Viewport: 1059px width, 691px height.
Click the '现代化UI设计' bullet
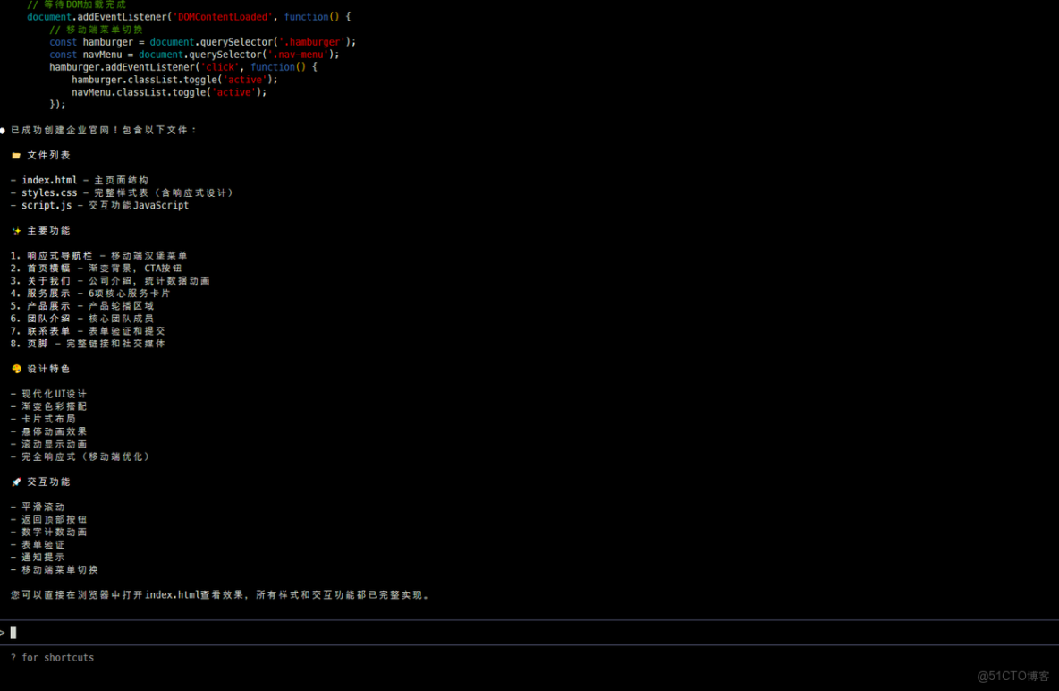pos(48,394)
